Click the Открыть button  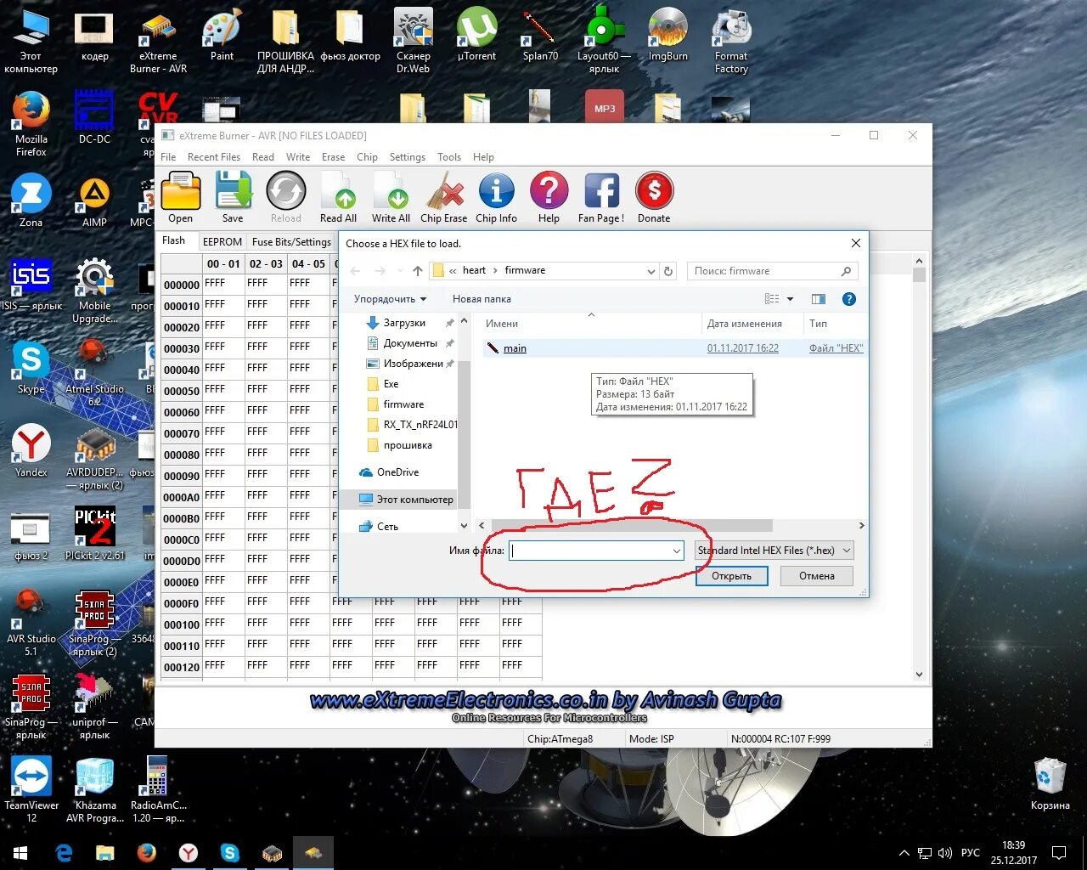[732, 576]
